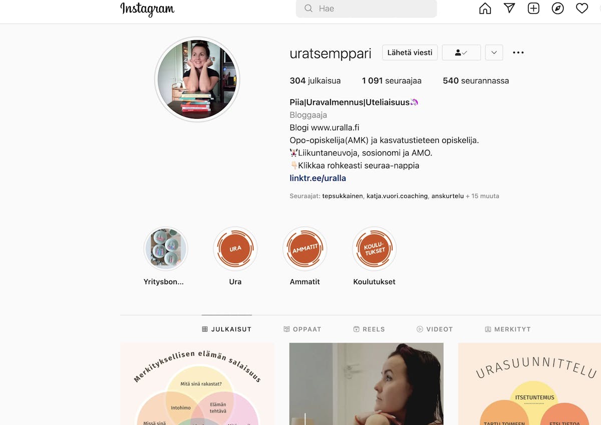Switch to the Reels tab
601x425 pixels.
[x=369, y=329]
